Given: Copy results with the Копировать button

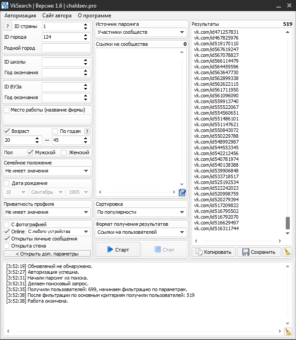Looking at the screenshot, I should coord(213,252).
